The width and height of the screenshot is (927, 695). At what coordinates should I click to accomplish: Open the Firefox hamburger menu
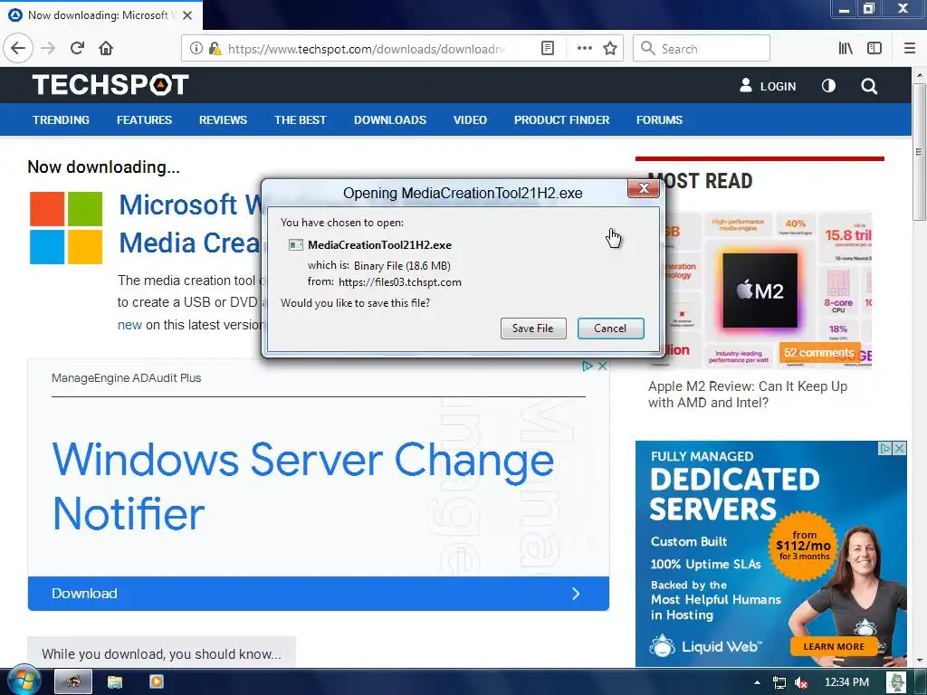tap(910, 49)
